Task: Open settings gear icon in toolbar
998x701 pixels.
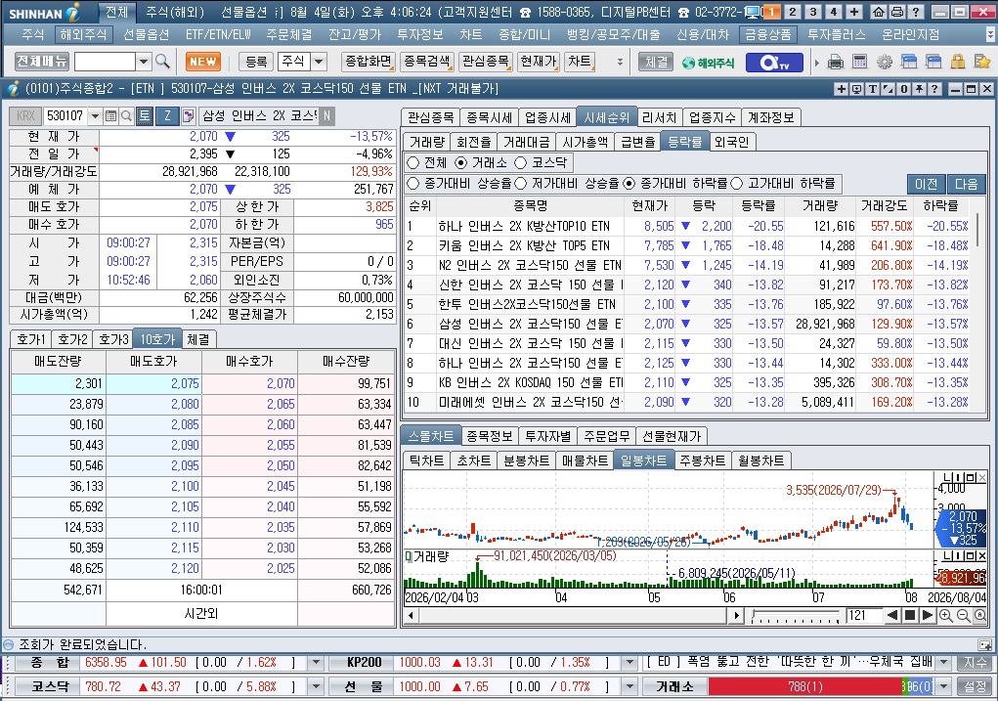Action: point(885,62)
